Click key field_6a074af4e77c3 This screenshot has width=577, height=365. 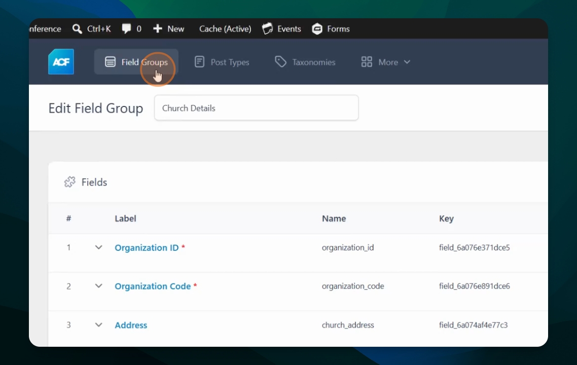click(x=473, y=325)
